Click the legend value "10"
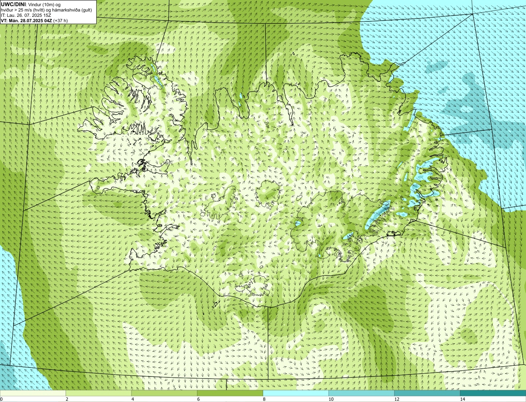 coord(331,399)
